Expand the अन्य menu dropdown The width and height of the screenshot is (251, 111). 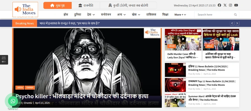coord(121,15)
